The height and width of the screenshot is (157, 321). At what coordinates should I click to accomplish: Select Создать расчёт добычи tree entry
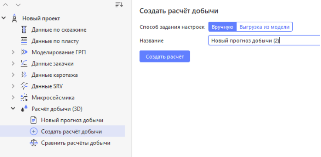(62, 131)
